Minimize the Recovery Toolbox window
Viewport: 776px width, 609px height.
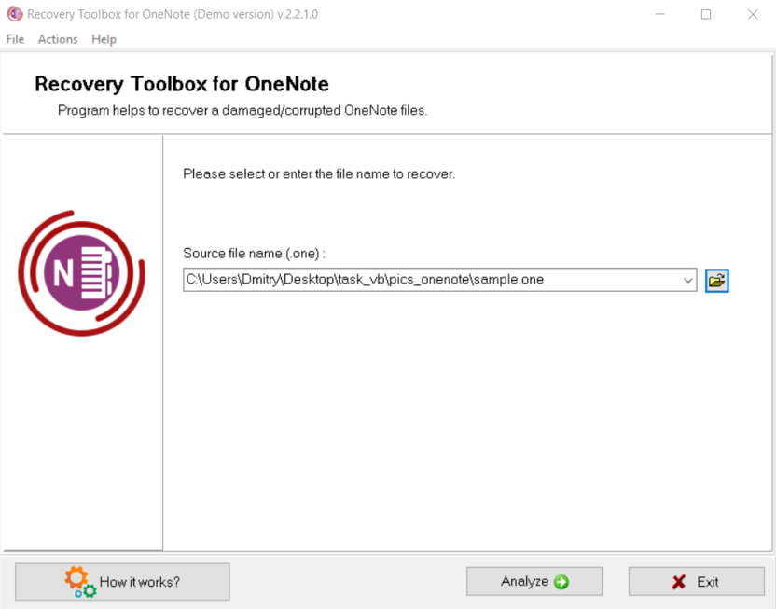click(x=659, y=14)
